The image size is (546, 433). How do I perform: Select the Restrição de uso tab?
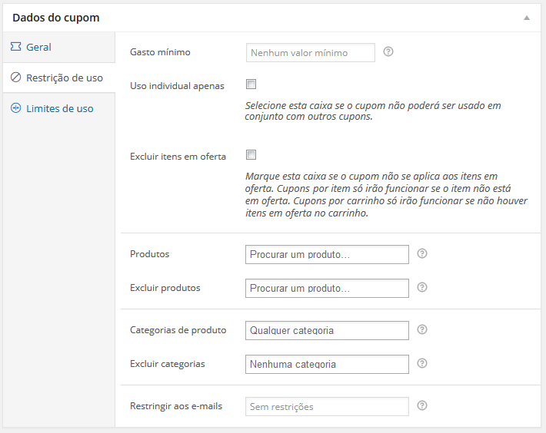pos(64,78)
